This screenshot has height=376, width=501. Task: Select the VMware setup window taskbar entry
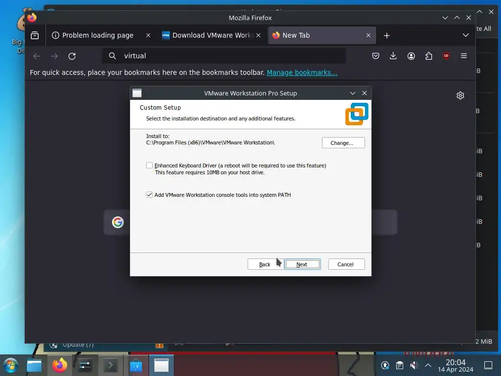click(161, 365)
